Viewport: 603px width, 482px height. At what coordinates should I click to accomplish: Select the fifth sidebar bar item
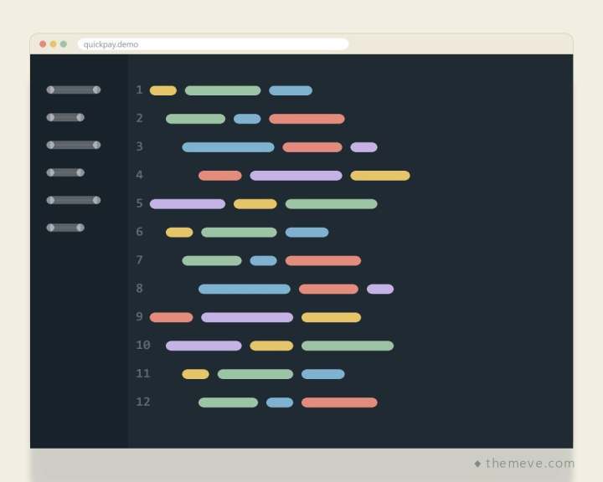[x=74, y=200]
